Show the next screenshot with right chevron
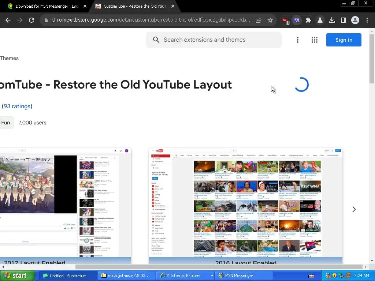The width and height of the screenshot is (375, 281). tap(354, 209)
